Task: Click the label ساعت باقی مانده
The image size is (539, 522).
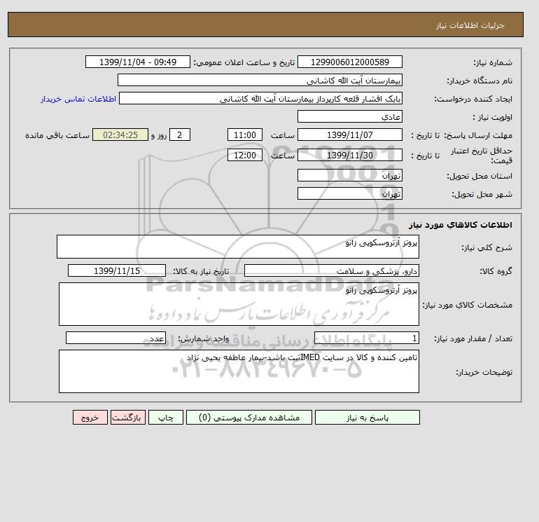Action: (57, 135)
